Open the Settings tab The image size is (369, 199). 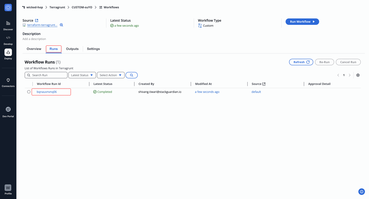coord(93,49)
